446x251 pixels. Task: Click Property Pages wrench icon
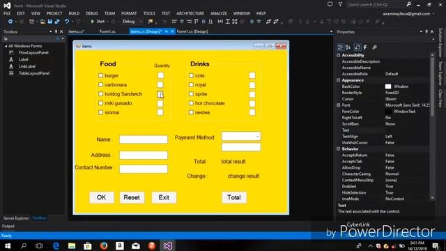(x=375, y=47)
